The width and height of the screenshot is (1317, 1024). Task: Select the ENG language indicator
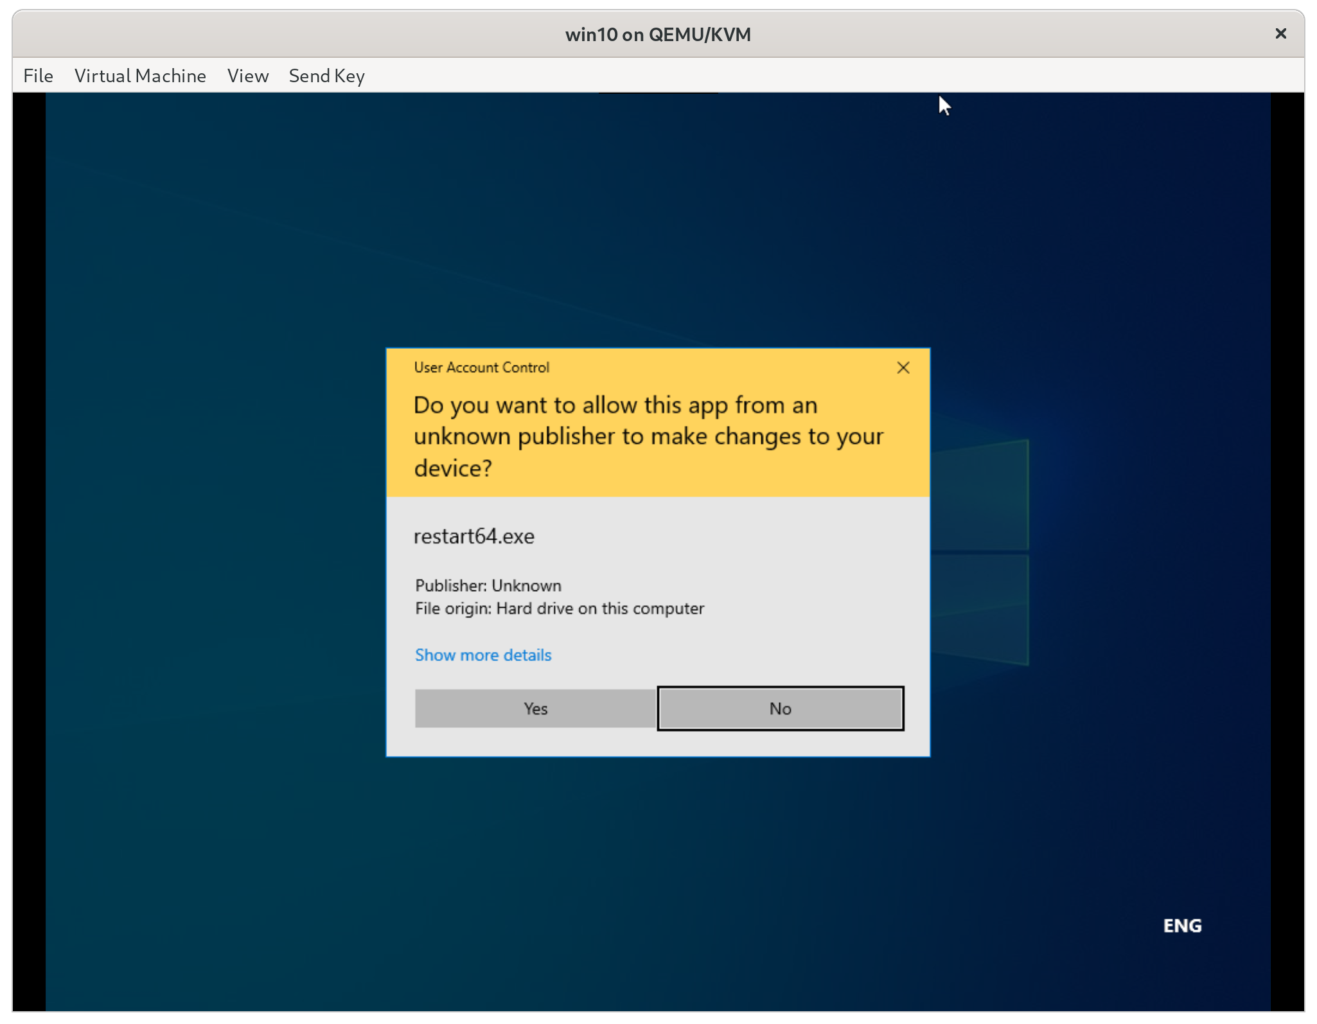tap(1181, 925)
